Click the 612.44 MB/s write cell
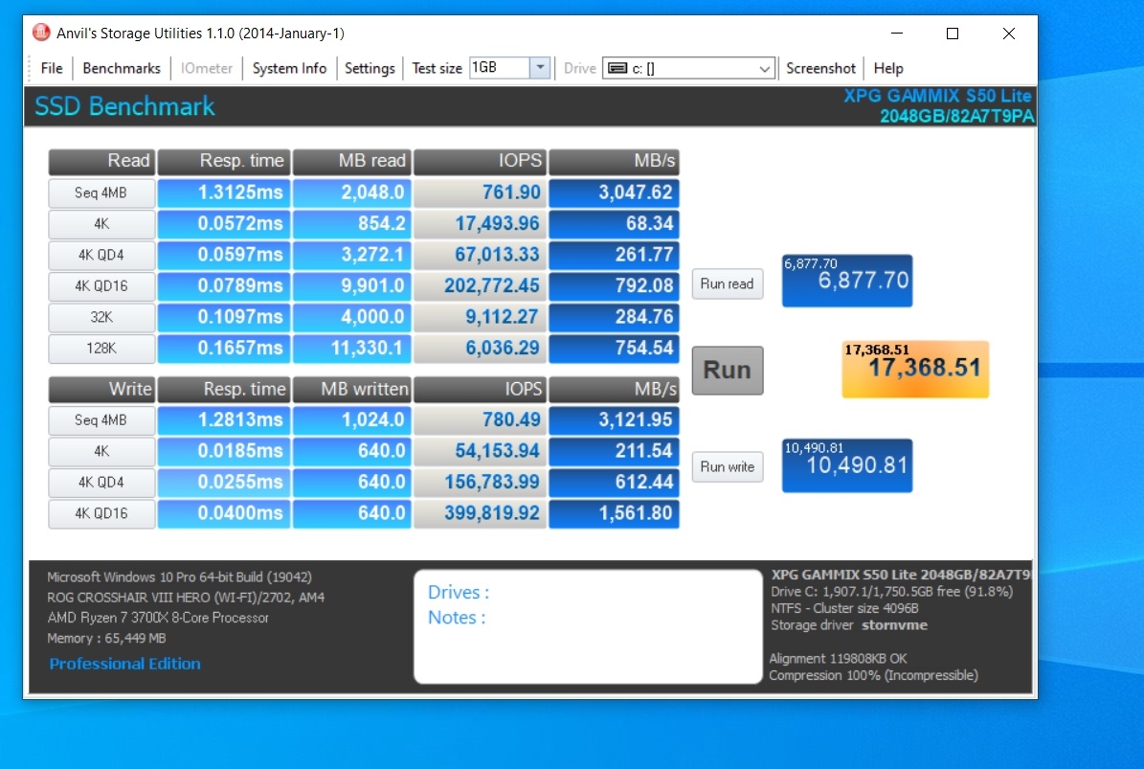This screenshot has height=769, width=1144. [615, 483]
